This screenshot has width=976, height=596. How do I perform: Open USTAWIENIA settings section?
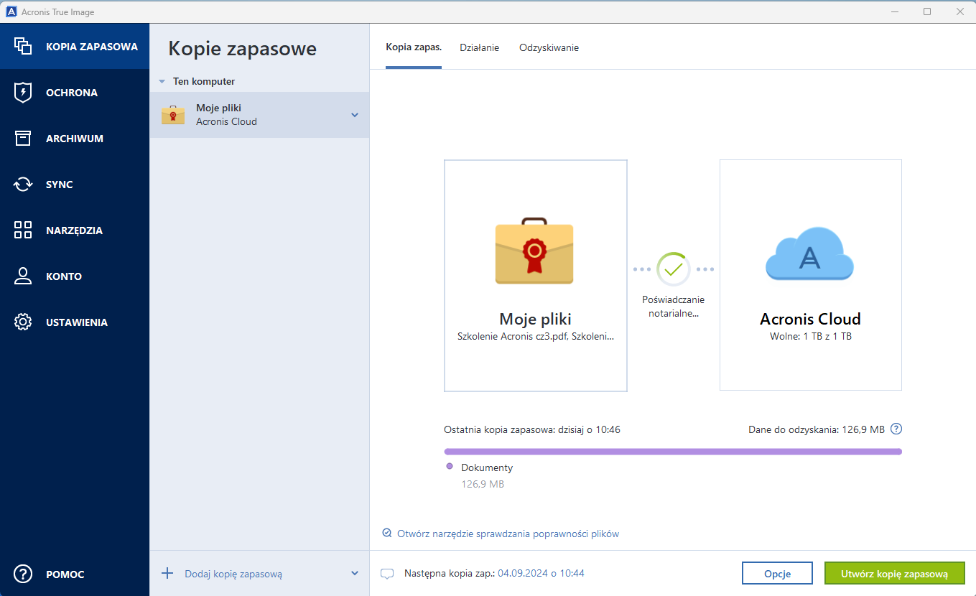(x=75, y=322)
